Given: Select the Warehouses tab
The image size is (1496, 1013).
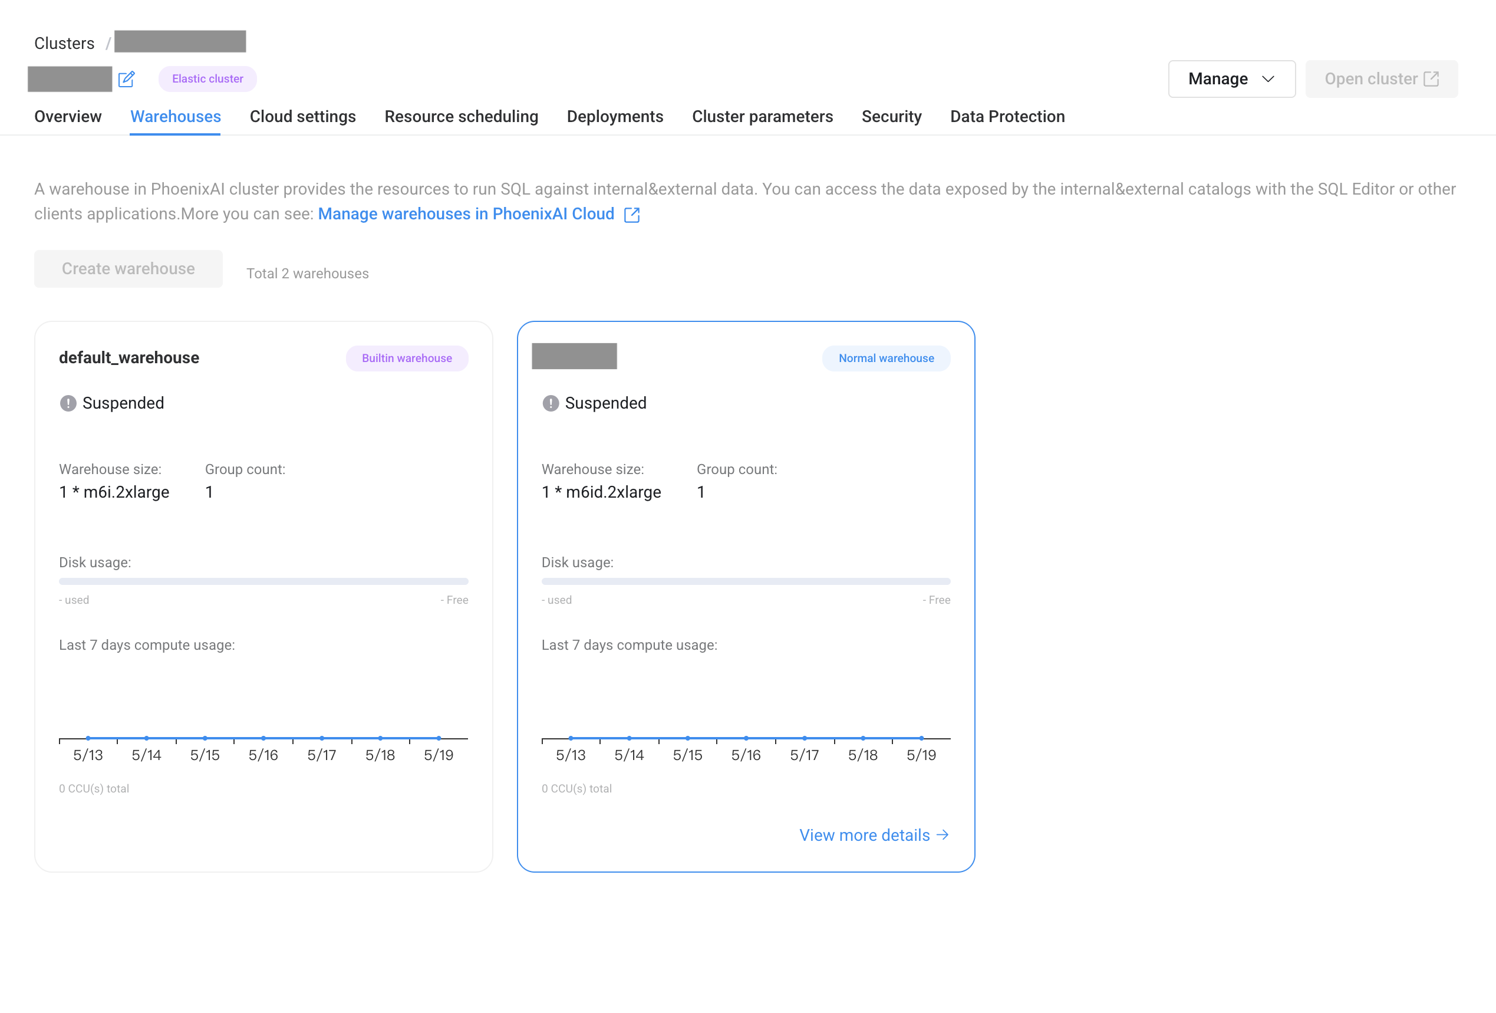Looking at the screenshot, I should tap(175, 117).
